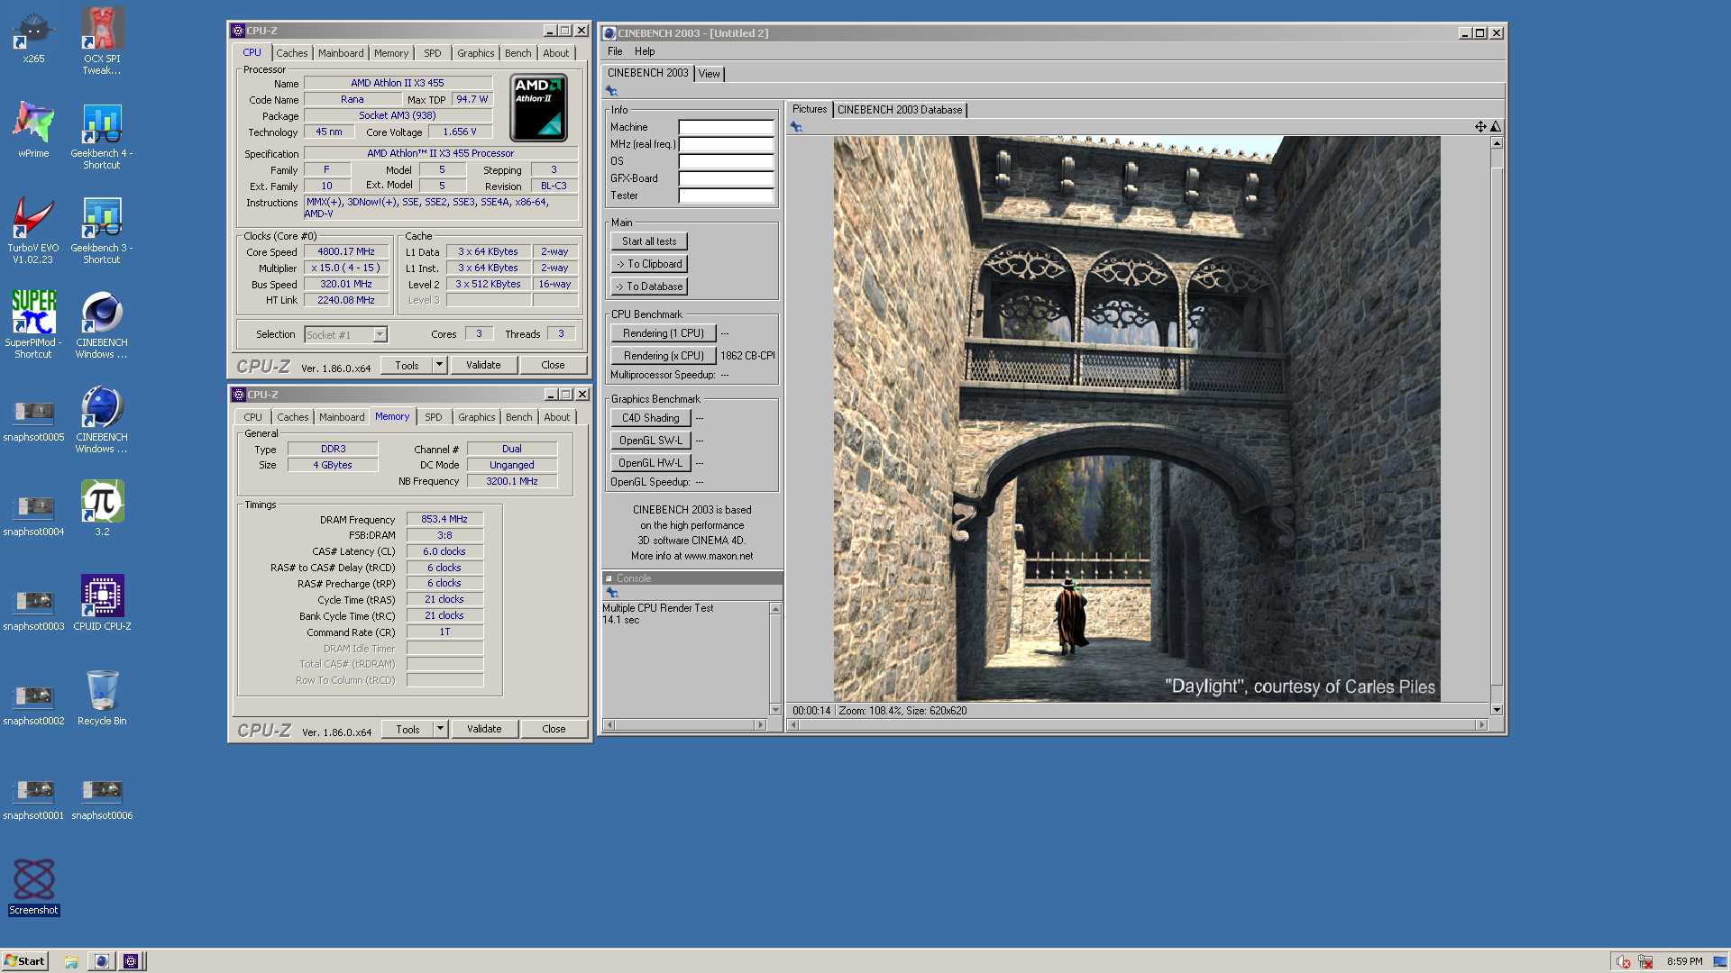Run the OpenGL HW-L test

click(x=651, y=463)
